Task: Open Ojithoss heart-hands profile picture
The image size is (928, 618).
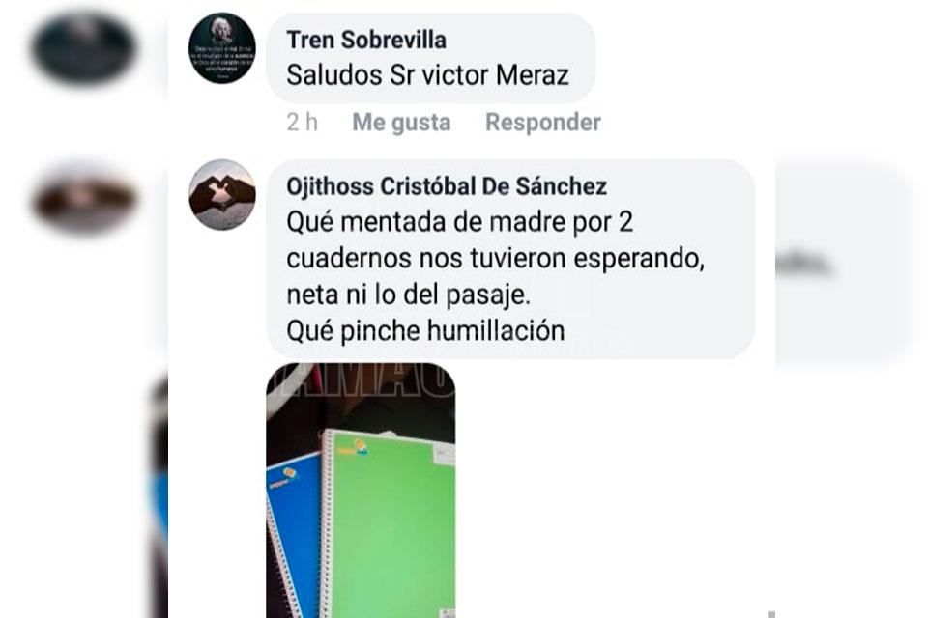Action: point(222,194)
